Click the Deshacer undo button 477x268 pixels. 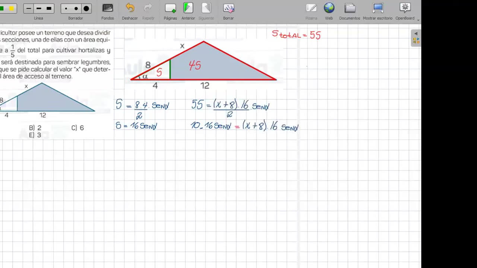tap(130, 11)
